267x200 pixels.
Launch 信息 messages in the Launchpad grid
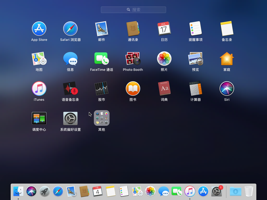[x=70, y=59]
